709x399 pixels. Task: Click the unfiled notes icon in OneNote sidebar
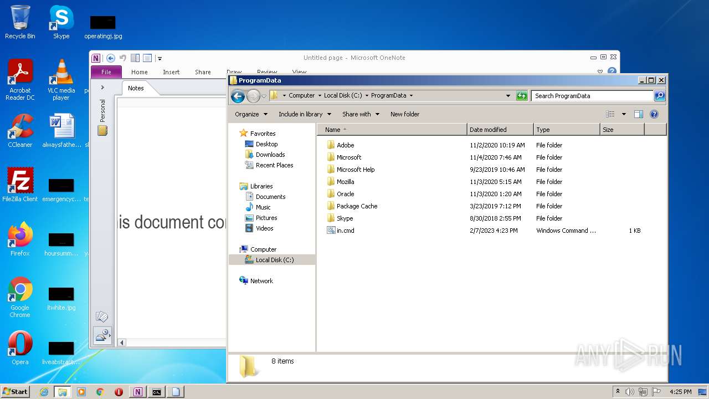coord(102,316)
